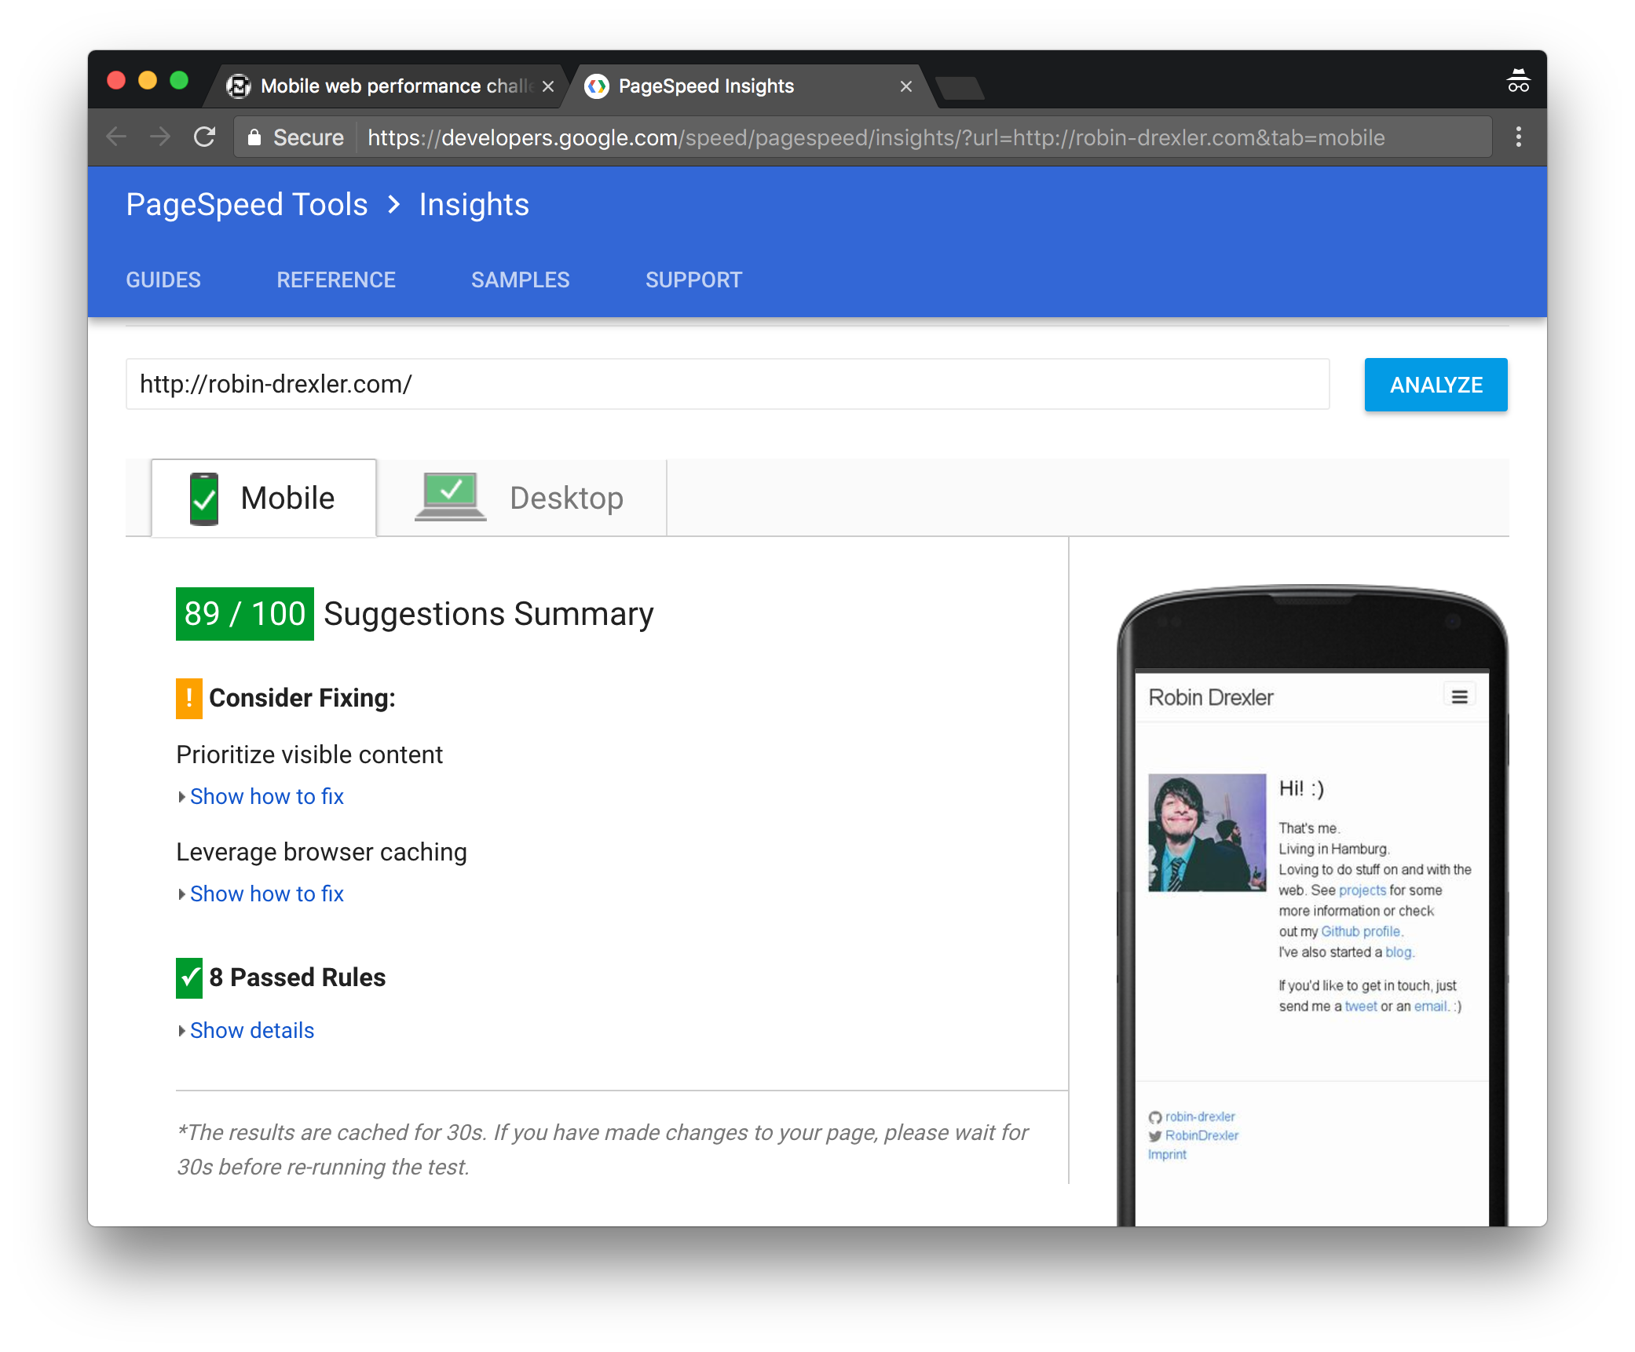Open the Chrome three-dot menu
Viewport: 1635px width, 1352px height.
(1518, 137)
